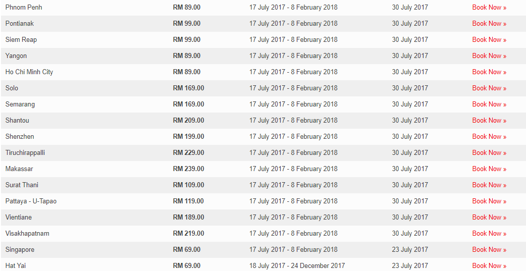Book Pattaya - U-Tapao flight
This screenshot has height=271, width=526.
coord(489,201)
